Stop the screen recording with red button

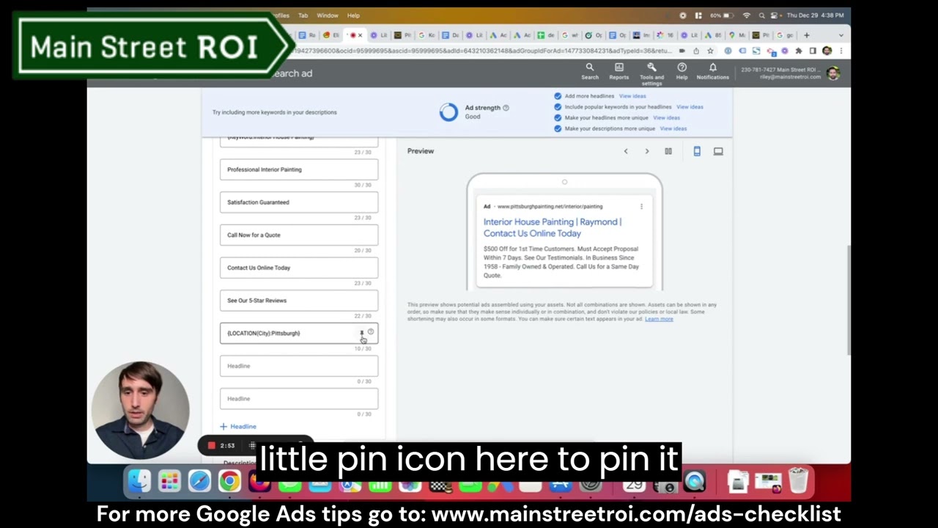pos(211,445)
